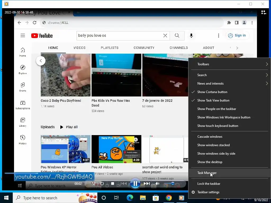Click the carousel previous arrow button
The height and width of the screenshot is (203, 271).
41,61
